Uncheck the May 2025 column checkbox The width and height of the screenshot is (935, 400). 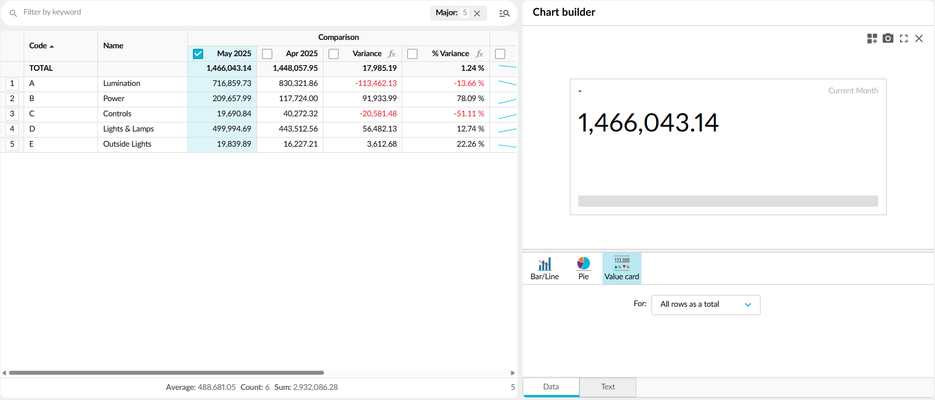(x=198, y=54)
